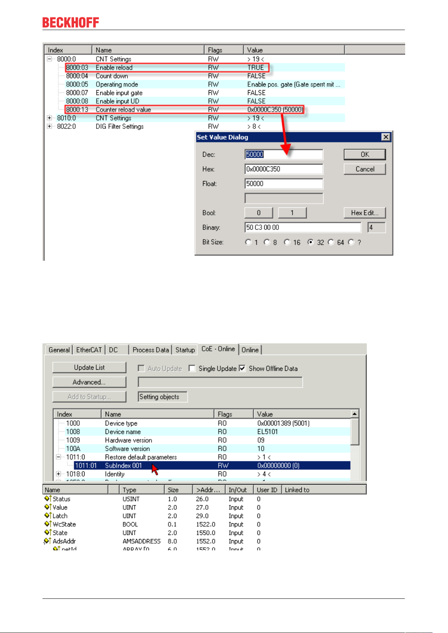Switch to the EtherCAT tab
This screenshot has height=633, width=448.
pyautogui.click(x=89, y=350)
